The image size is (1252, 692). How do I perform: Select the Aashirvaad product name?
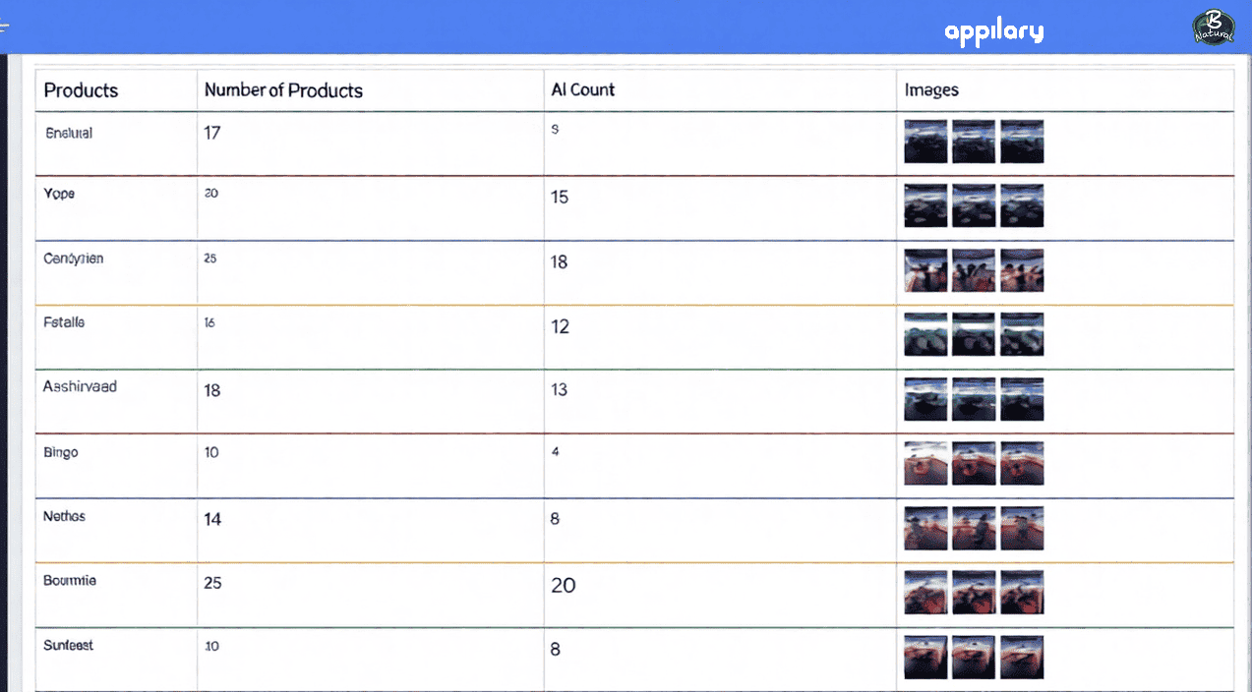click(80, 386)
